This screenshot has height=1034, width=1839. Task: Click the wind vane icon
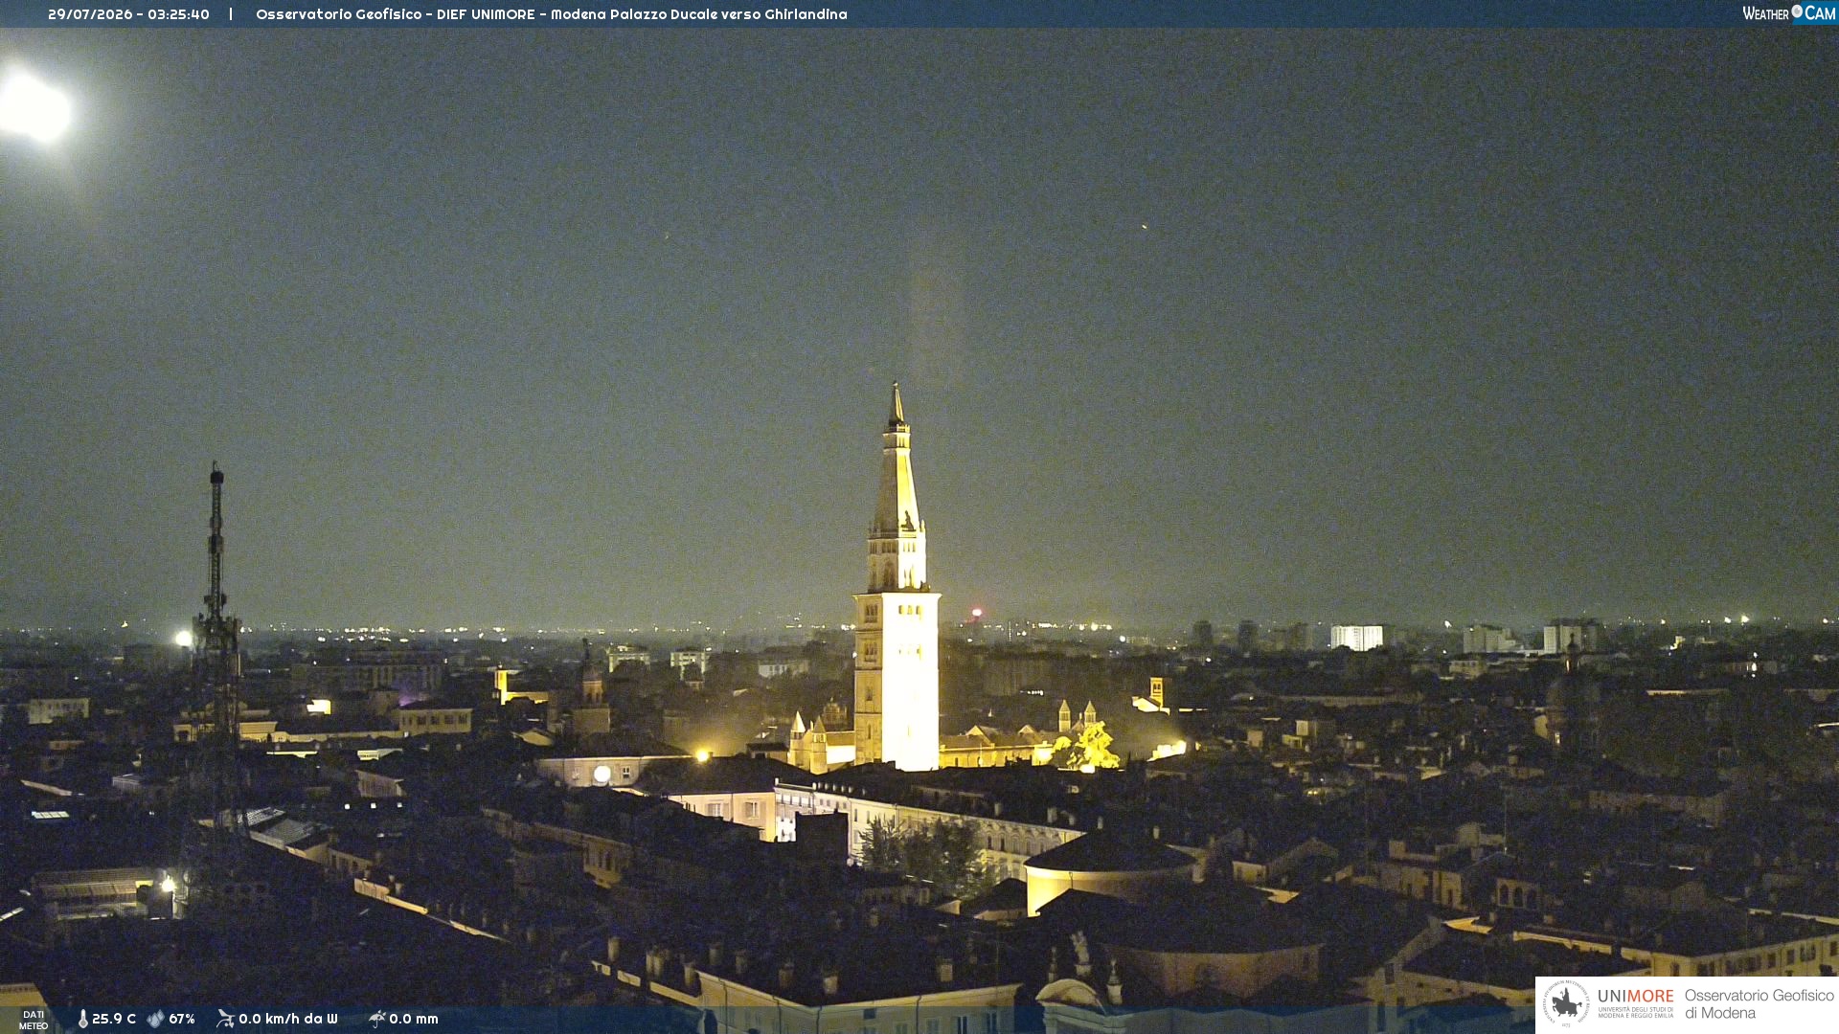click(x=225, y=1019)
